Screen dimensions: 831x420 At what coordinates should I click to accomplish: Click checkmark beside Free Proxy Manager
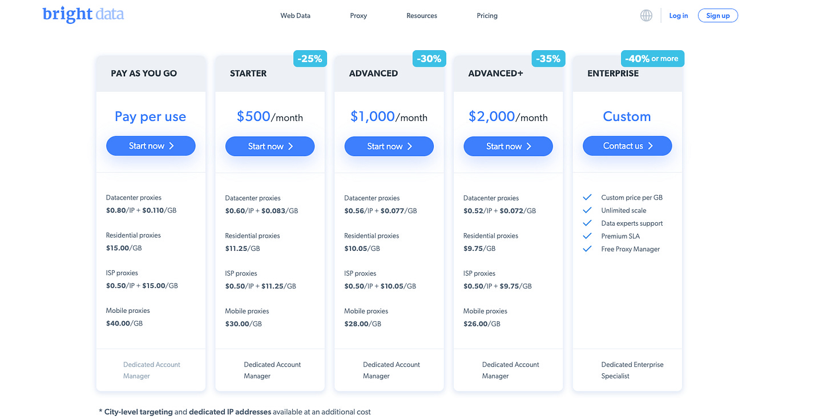tap(587, 249)
